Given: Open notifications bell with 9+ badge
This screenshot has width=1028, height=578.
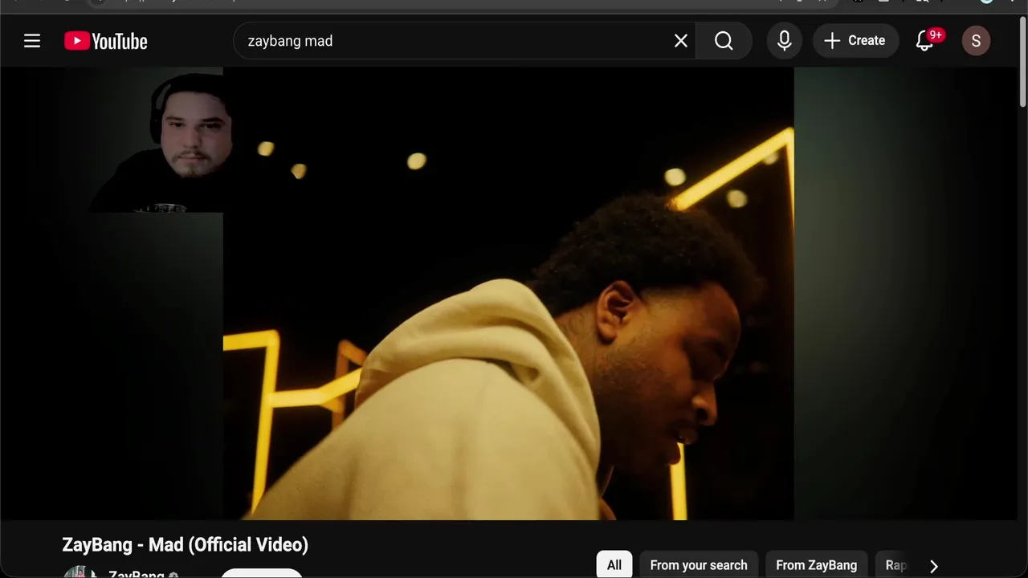Looking at the screenshot, I should click(925, 41).
